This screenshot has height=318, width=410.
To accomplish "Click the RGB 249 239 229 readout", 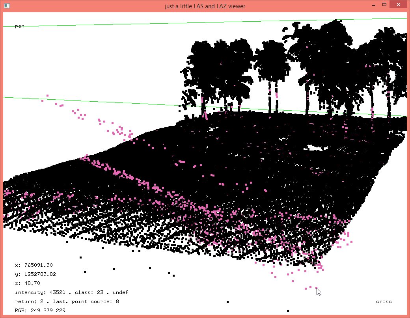I will click(40, 311).
